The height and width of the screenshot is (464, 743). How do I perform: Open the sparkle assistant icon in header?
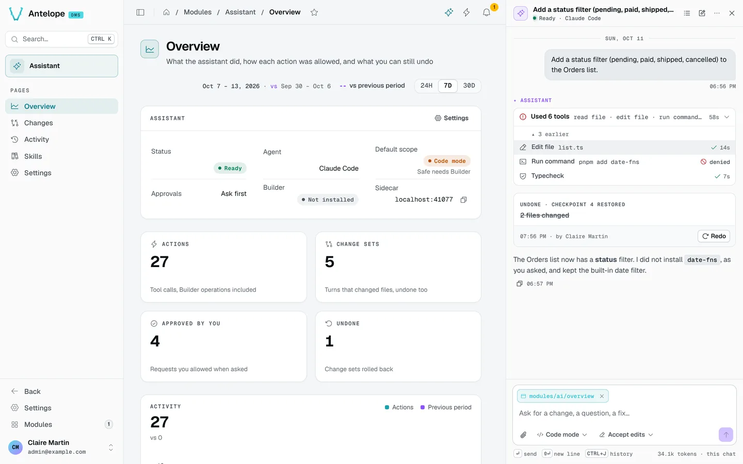click(x=449, y=12)
